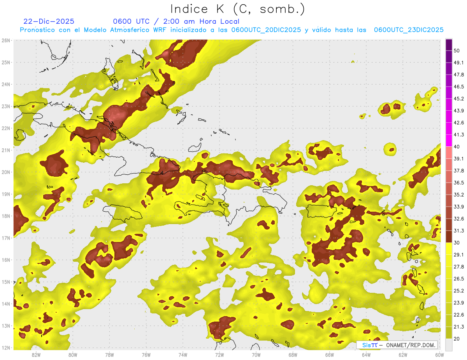The height and width of the screenshot is (360, 467).
Task: Click the '78W' longitude label
Action: [109, 355]
